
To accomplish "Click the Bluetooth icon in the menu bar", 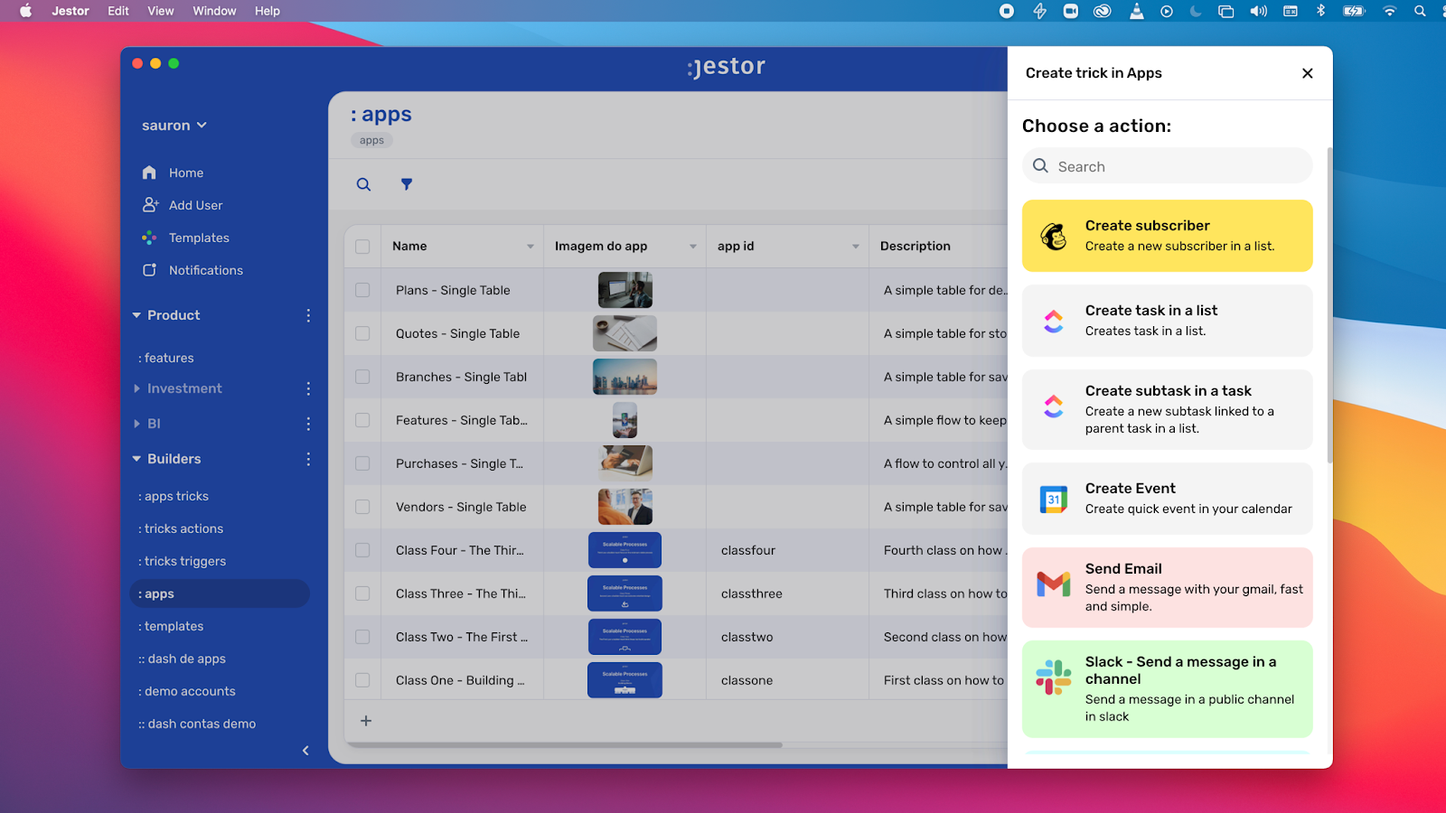I will (x=1320, y=11).
